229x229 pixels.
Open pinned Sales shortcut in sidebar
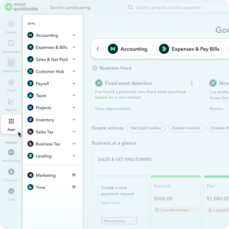(x=11, y=194)
